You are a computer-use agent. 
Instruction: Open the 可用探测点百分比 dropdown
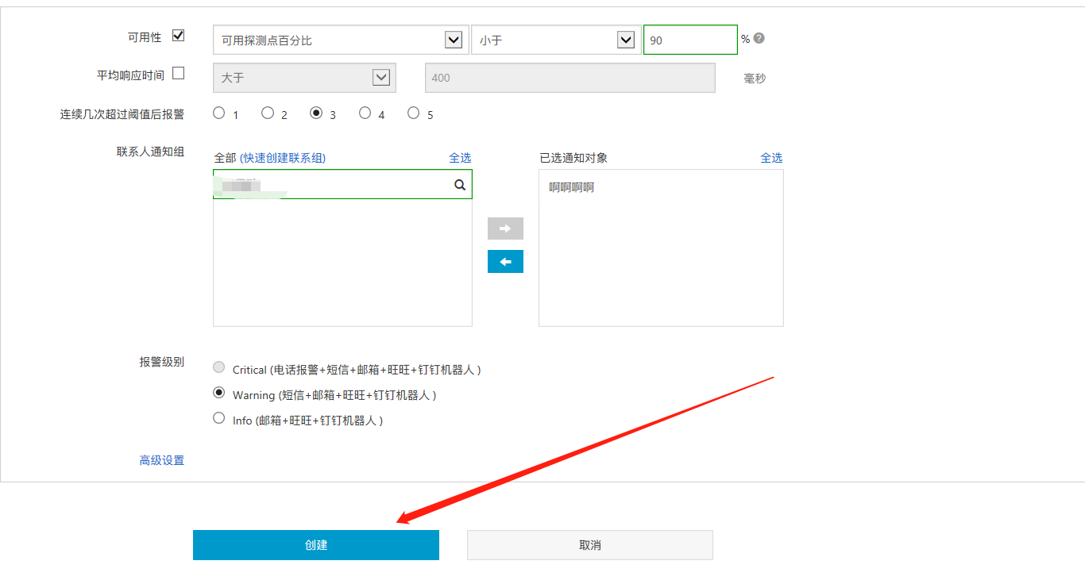(339, 40)
